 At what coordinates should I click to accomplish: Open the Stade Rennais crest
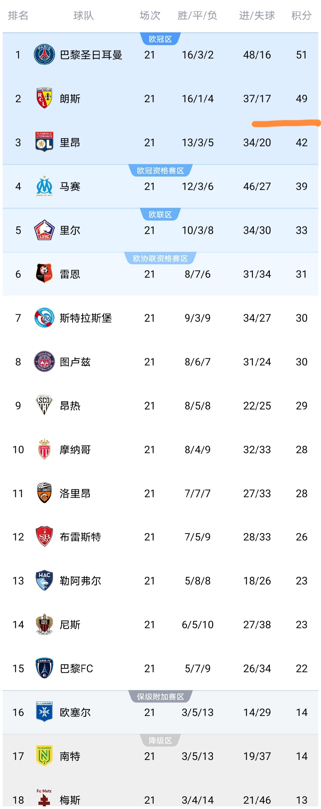[x=44, y=274]
